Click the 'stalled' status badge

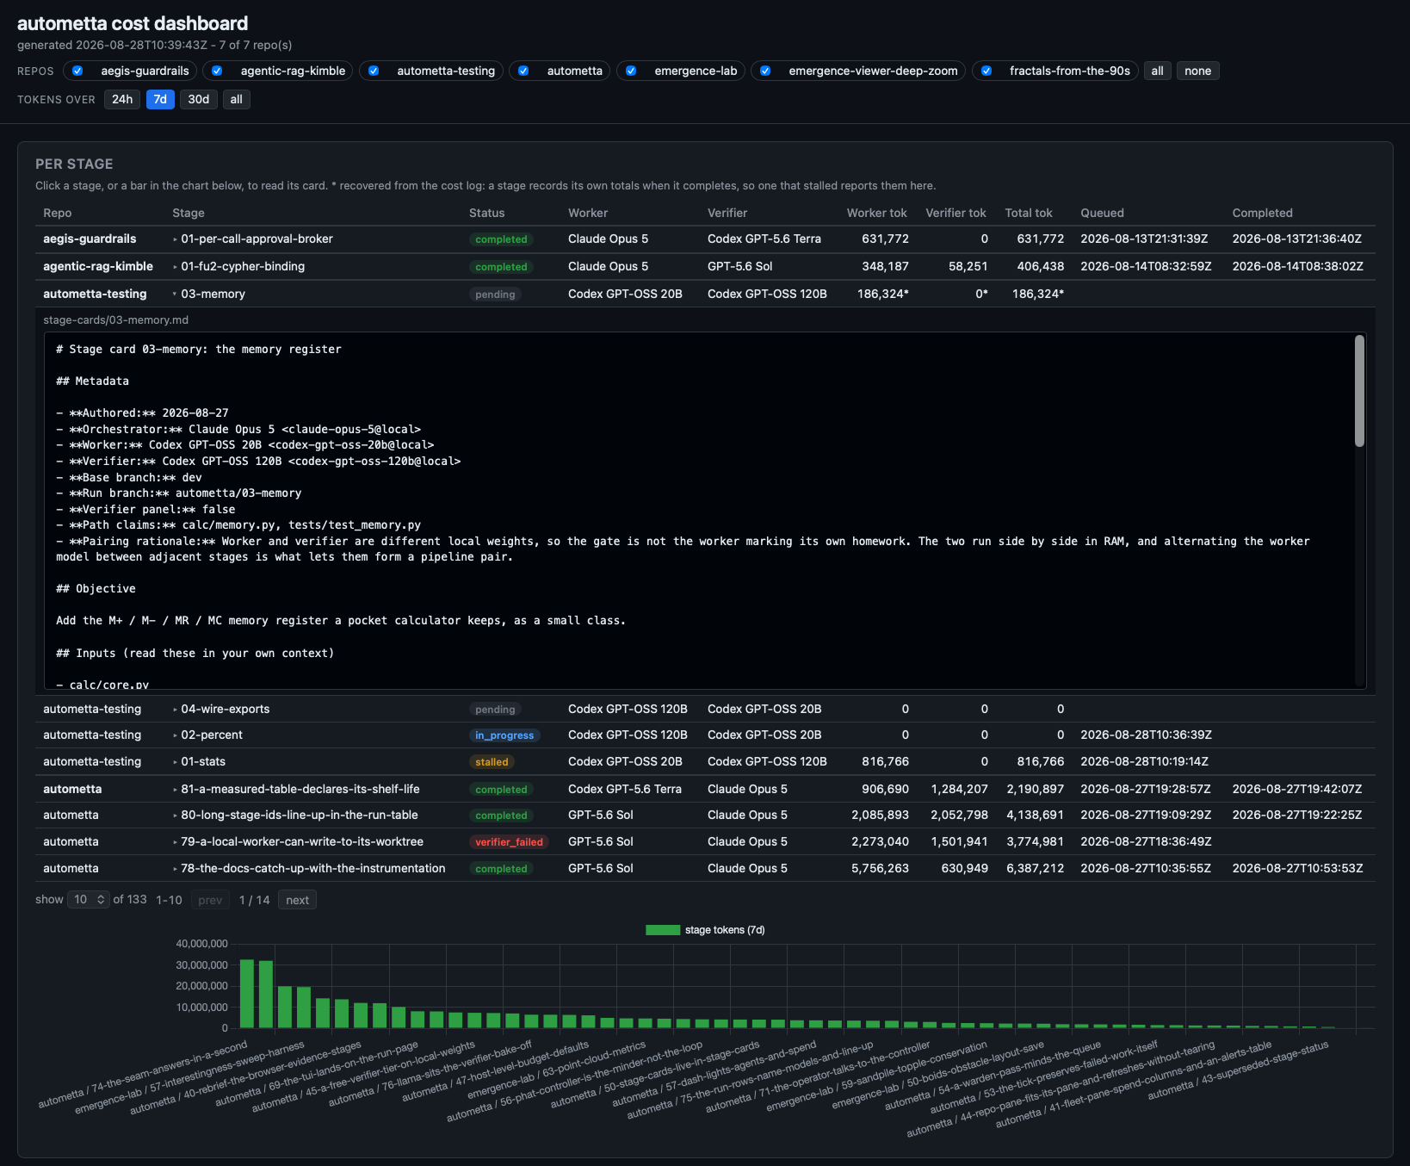coord(492,762)
